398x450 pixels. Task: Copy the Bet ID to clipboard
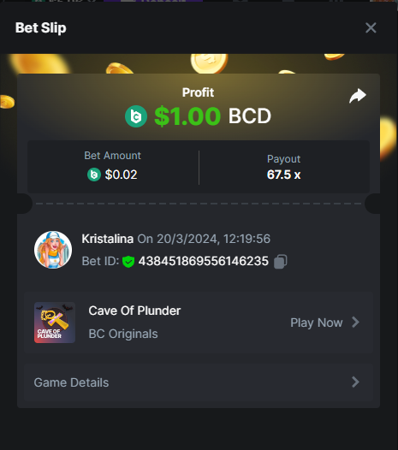tap(280, 262)
